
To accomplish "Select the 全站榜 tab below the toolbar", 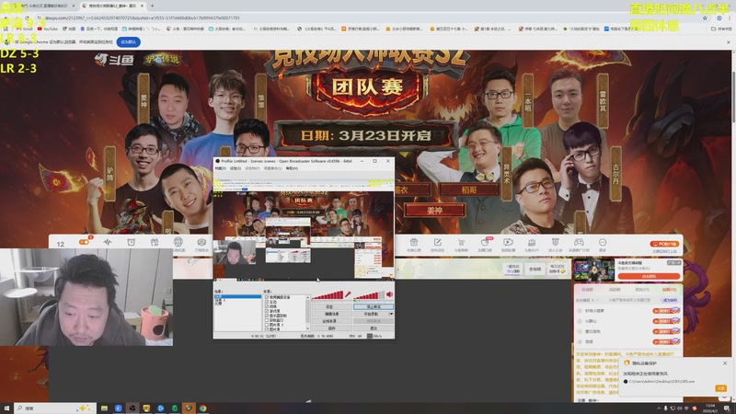I will pos(535,269).
